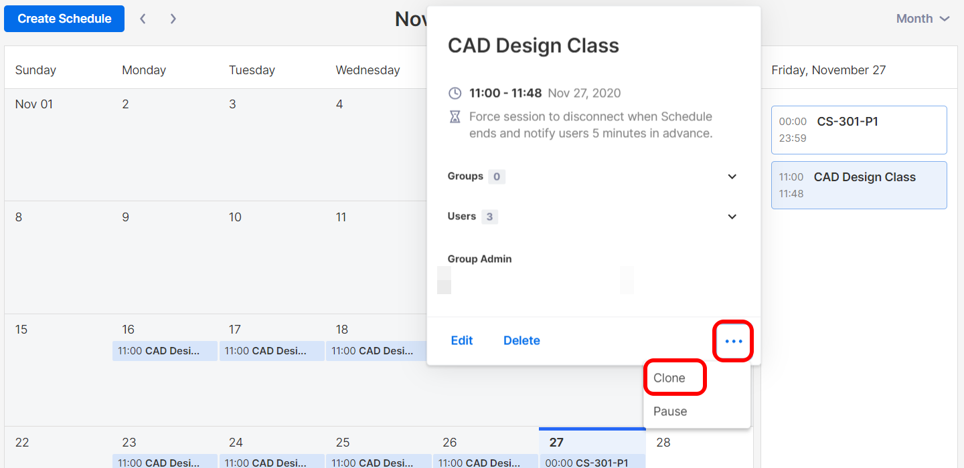The width and height of the screenshot is (964, 468).
Task: Click the CS-301-P1 event on day 27
Action: coord(592,462)
